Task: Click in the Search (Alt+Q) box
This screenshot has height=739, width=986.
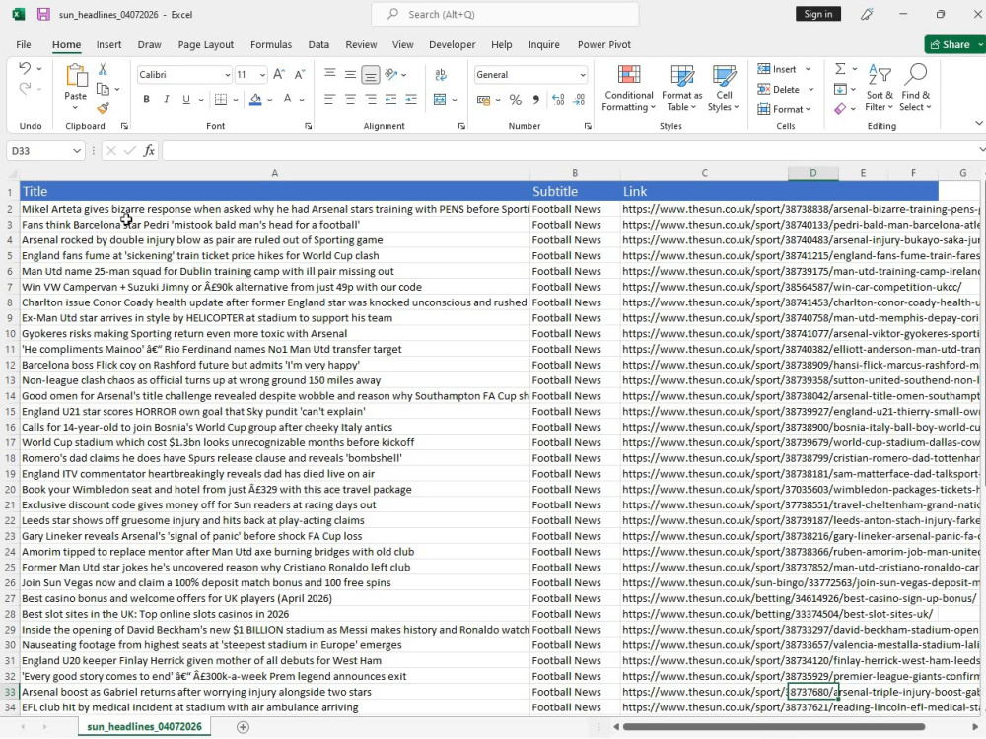Action: pyautogui.click(x=505, y=14)
